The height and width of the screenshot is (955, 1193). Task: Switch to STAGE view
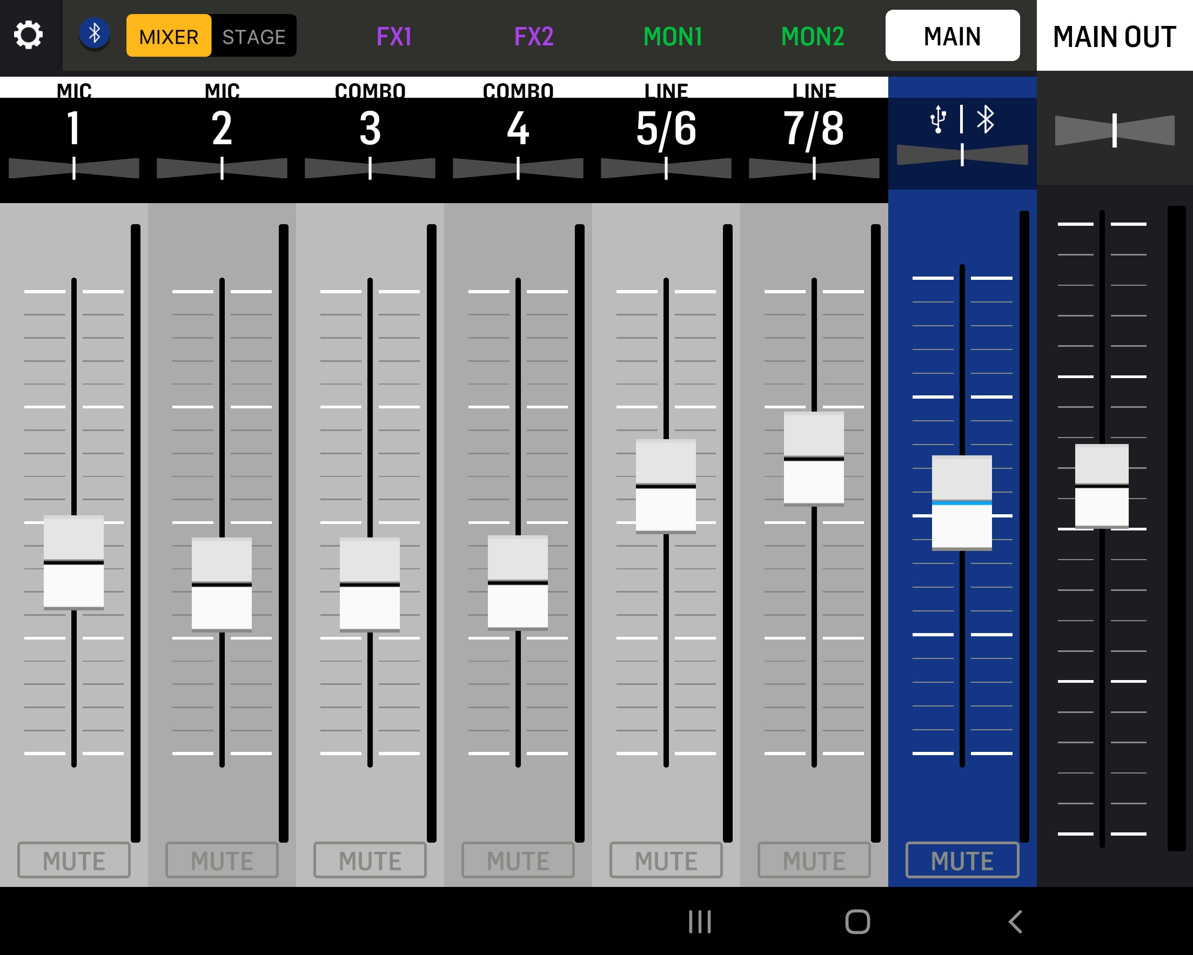254,37
